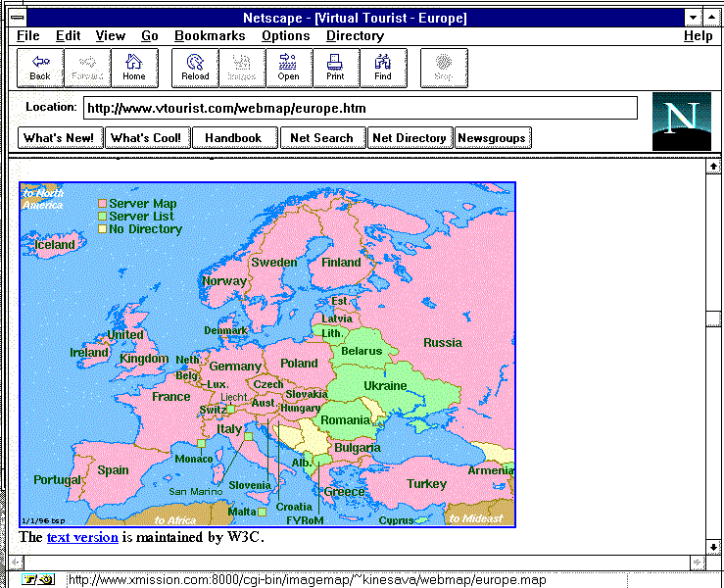Click the Find toolbar button
Viewport: 724px width, 588px height.
[x=383, y=68]
